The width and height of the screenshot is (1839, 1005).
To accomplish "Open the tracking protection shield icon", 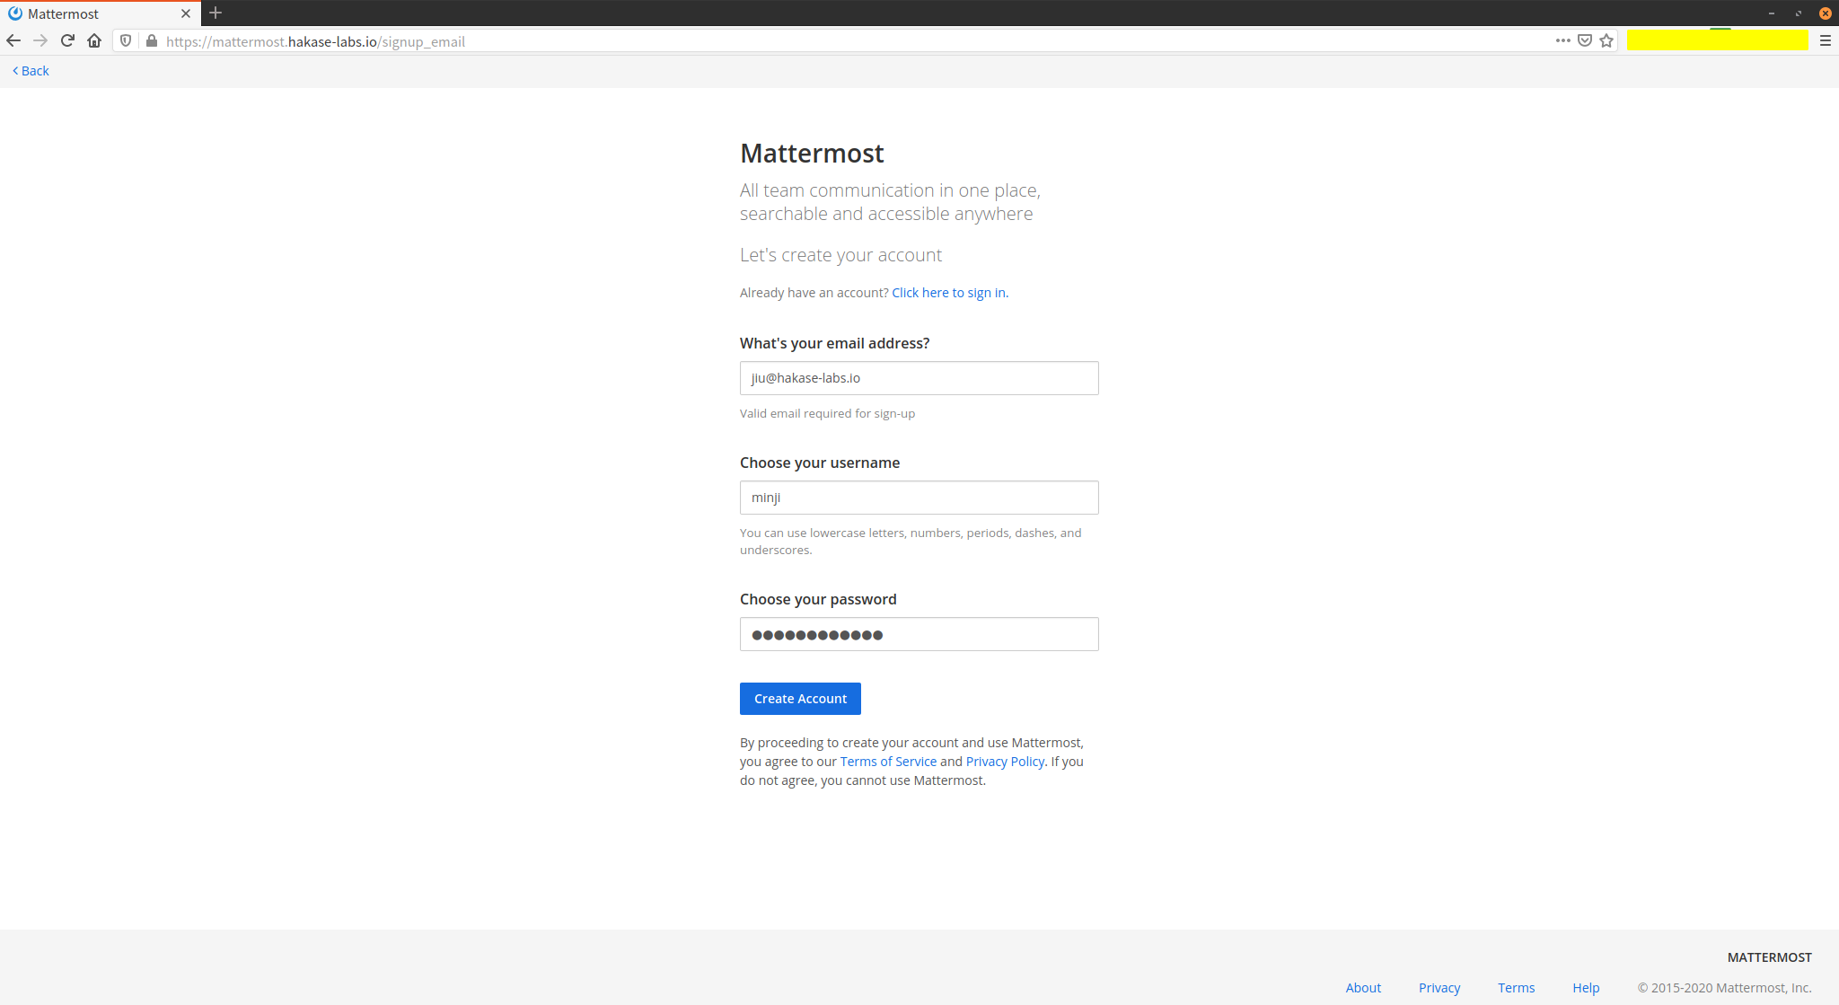I will [126, 41].
